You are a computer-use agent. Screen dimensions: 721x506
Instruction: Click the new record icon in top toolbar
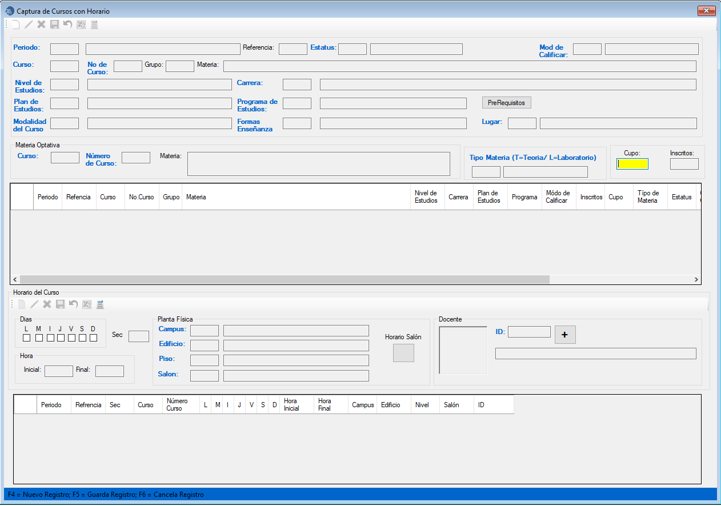15,25
